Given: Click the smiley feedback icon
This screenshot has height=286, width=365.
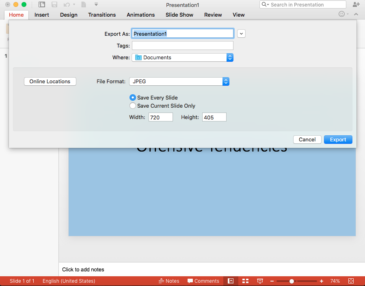Looking at the screenshot, I should point(341,14).
